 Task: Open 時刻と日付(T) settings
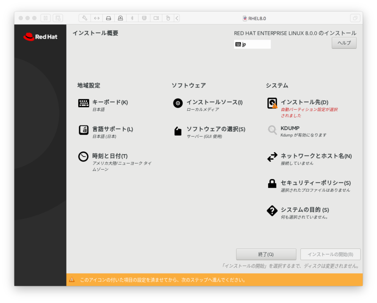click(110, 156)
